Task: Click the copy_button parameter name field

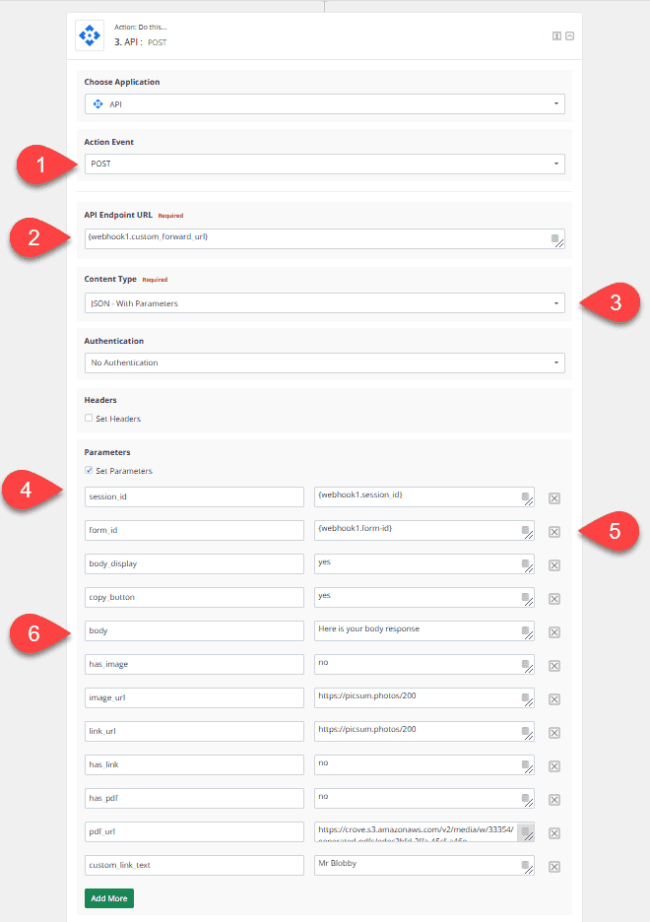Action: (x=194, y=597)
